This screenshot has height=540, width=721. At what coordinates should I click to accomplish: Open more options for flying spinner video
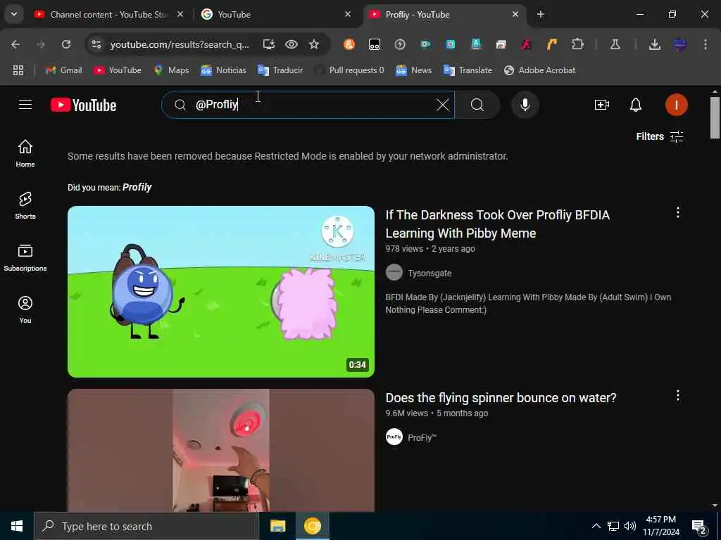(x=678, y=396)
